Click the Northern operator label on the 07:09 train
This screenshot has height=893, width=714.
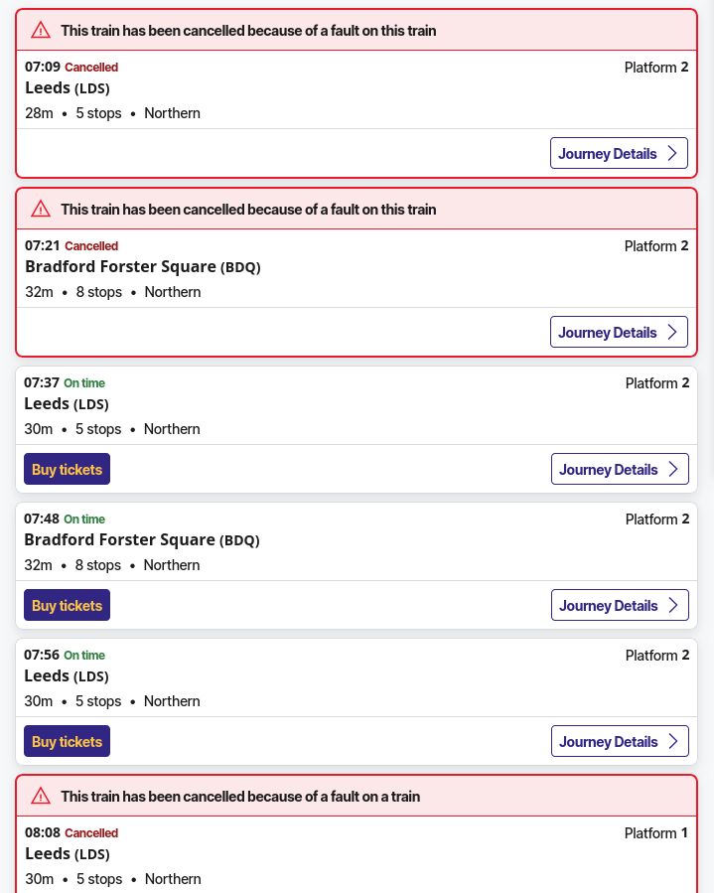(172, 112)
